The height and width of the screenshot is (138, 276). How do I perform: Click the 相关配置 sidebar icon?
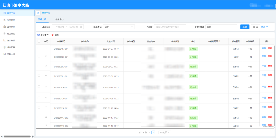tap(5, 47)
